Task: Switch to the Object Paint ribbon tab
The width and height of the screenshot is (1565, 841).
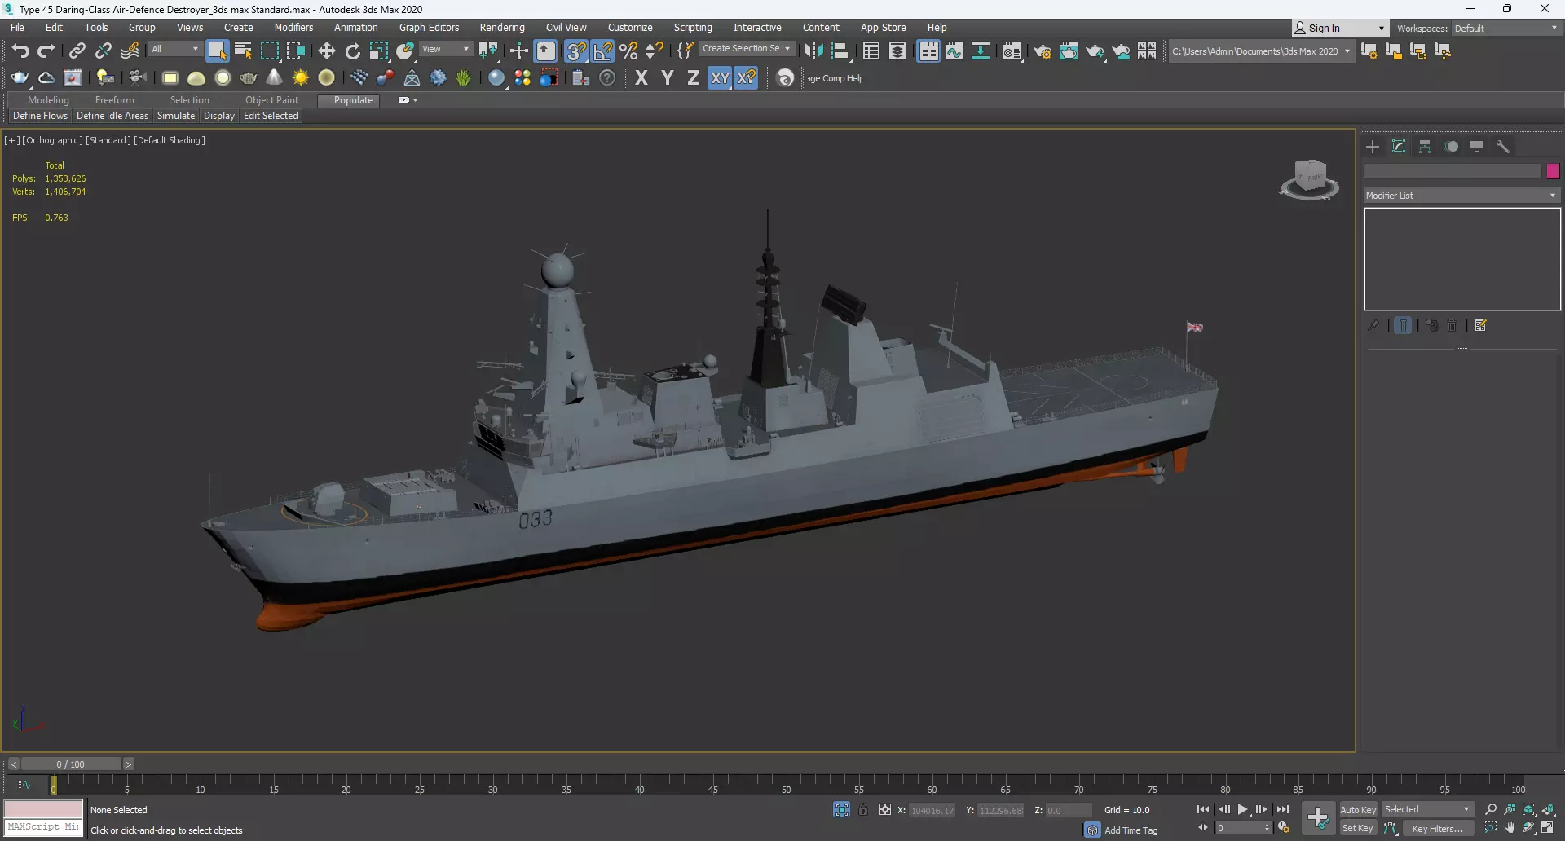Action: tap(271, 100)
